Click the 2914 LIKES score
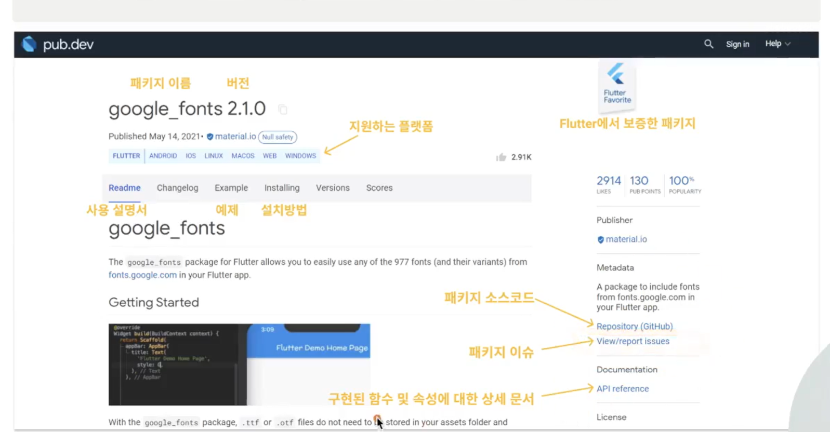Screen dimensions: 830x432 click(609, 184)
